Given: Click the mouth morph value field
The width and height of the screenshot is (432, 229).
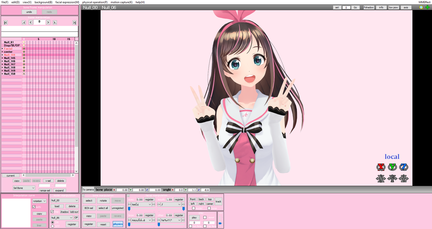Looking at the screenshot, I should (169, 200).
